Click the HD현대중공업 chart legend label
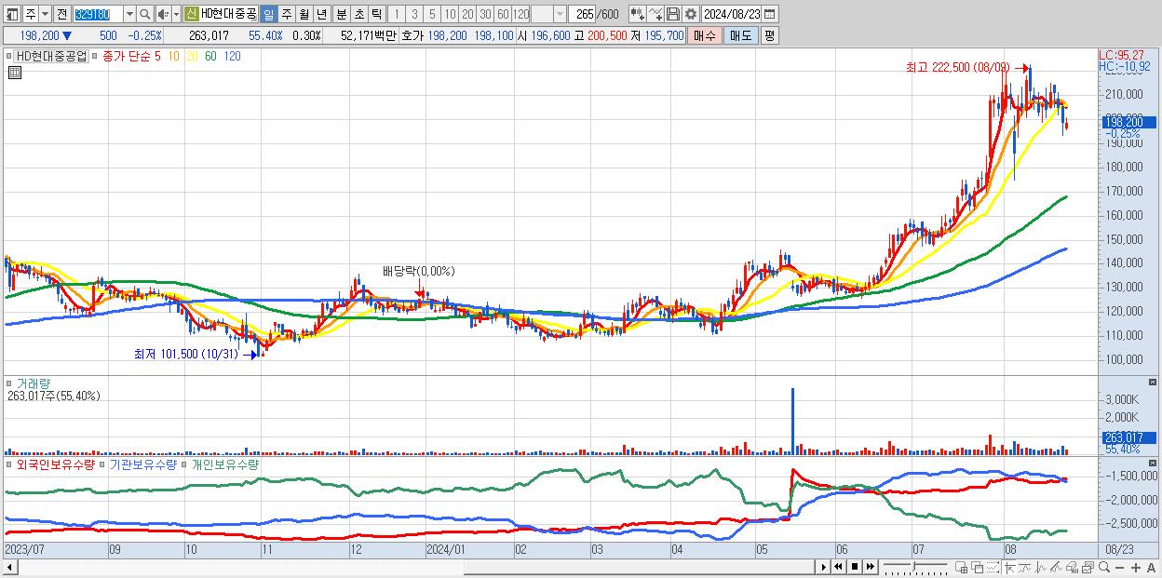Viewport: 1162px width, 578px height. 52,56
